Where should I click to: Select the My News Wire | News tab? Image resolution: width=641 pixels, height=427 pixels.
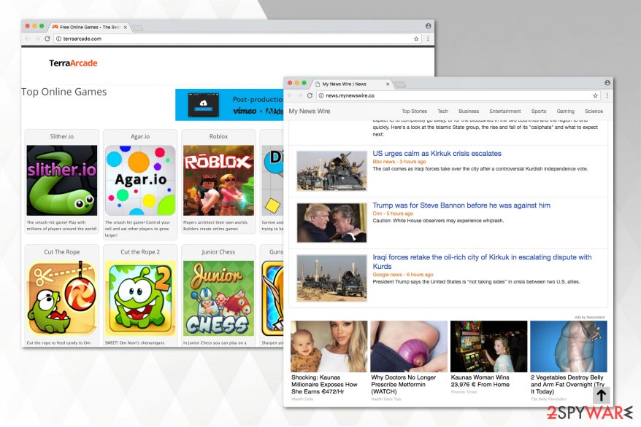(x=352, y=84)
